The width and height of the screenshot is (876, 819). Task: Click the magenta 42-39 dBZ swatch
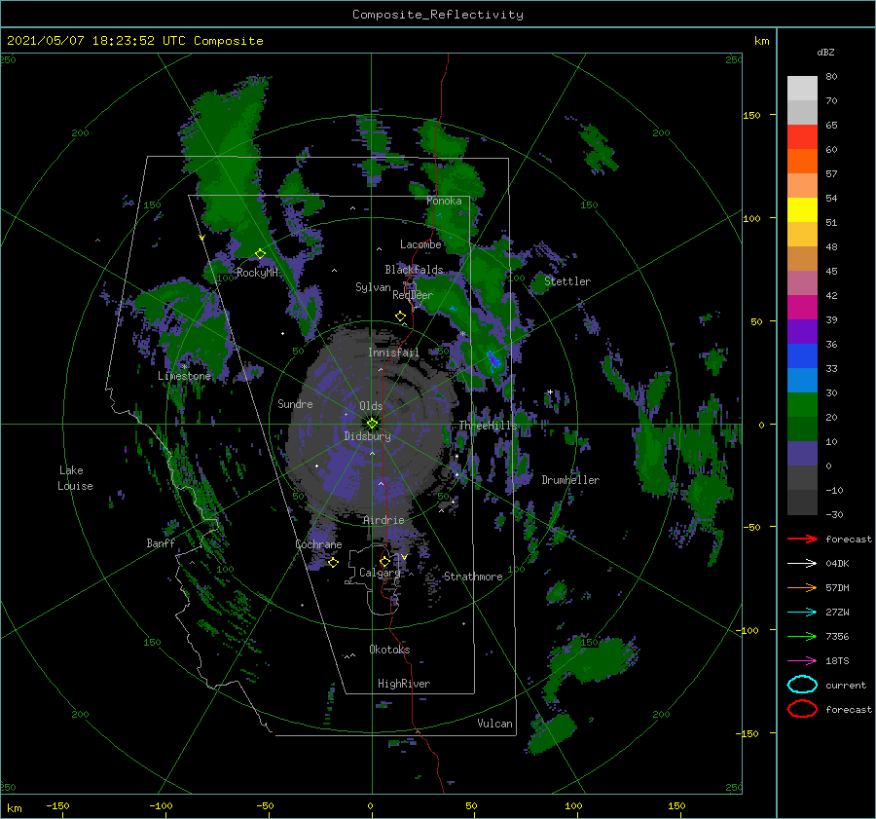coord(802,308)
